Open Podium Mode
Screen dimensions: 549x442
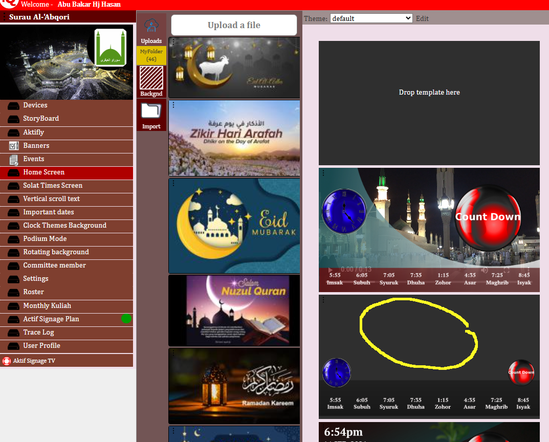click(x=67, y=239)
